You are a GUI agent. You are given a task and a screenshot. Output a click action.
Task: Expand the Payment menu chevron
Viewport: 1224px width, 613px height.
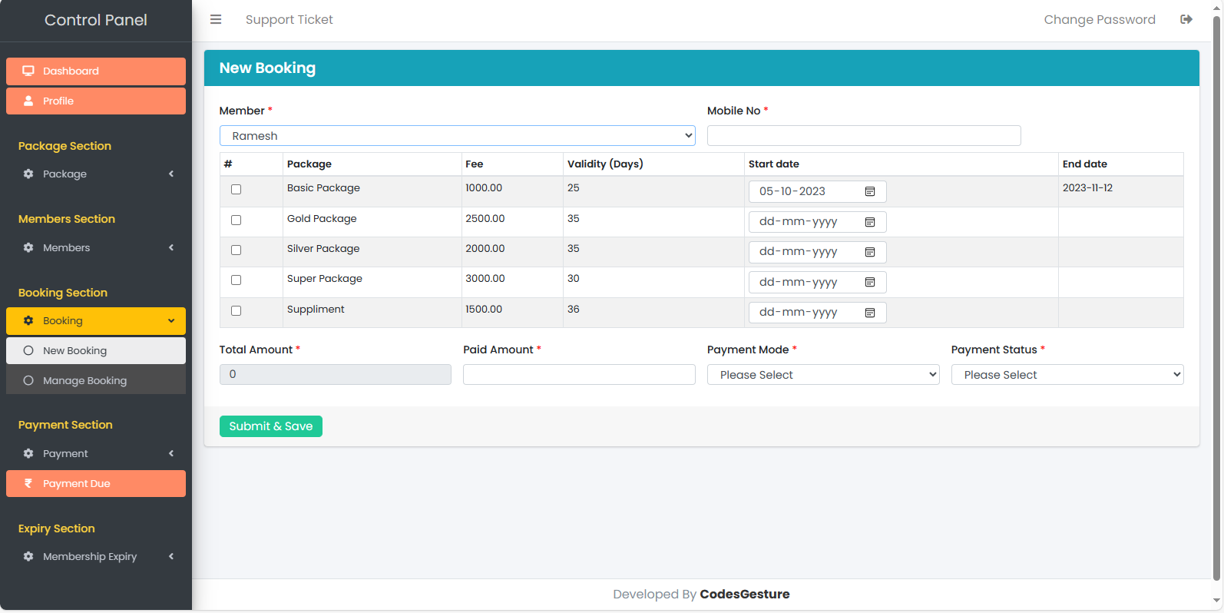coord(171,453)
